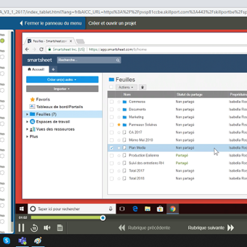Expand the Plus node

pyautogui.click(x=27, y=136)
